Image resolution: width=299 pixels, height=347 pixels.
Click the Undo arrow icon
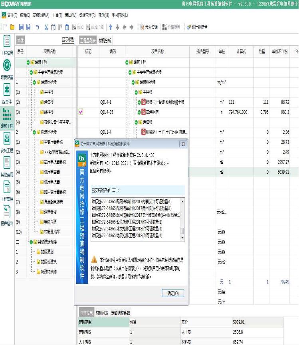point(38,27)
